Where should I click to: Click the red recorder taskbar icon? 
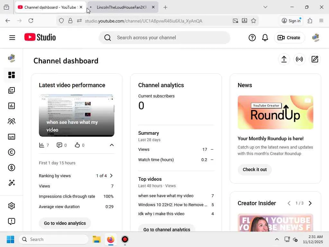pyautogui.click(x=125, y=239)
